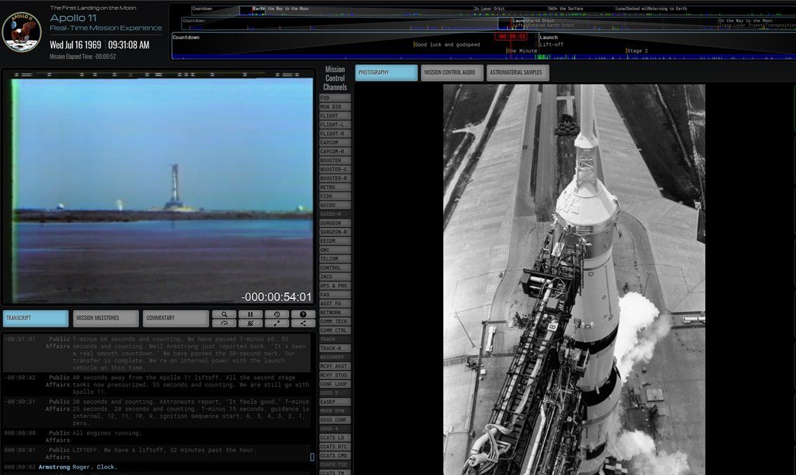796x475 pixels.
Task: Click the Saturn V launch pad photograph
Action: pyautogui.click(x=574, y=279)
